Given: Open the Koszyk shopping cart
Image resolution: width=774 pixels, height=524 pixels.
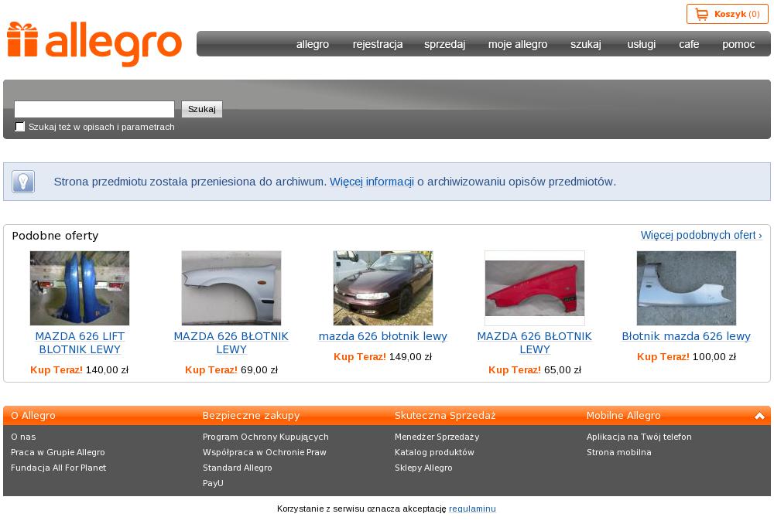Looking at the screenshot, I should [727, 14].
